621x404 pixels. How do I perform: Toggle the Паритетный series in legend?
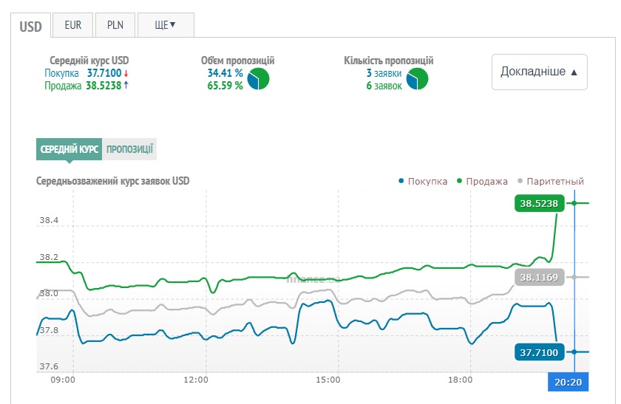click(551, 182)
